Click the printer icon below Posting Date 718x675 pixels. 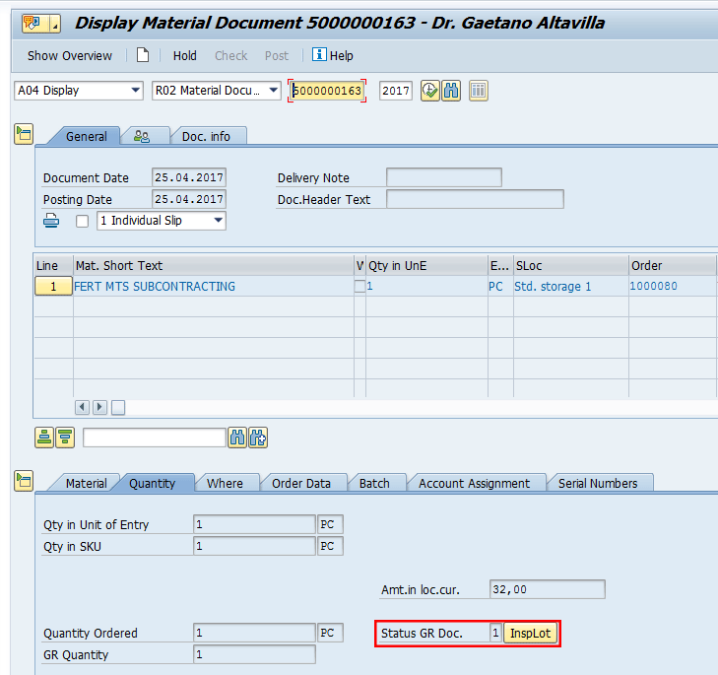point(52,221)
